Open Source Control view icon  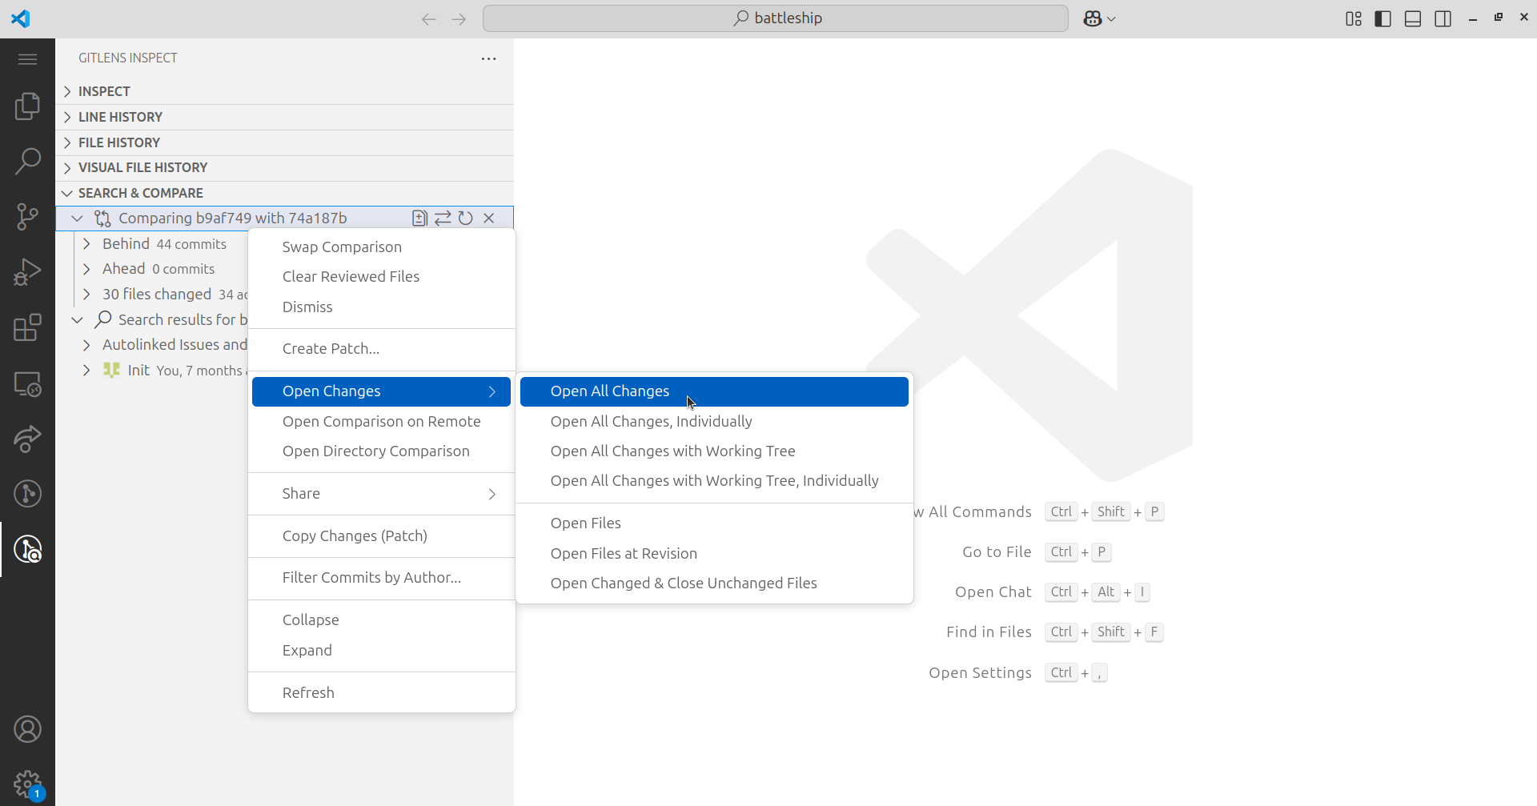(x=27, y=216)
